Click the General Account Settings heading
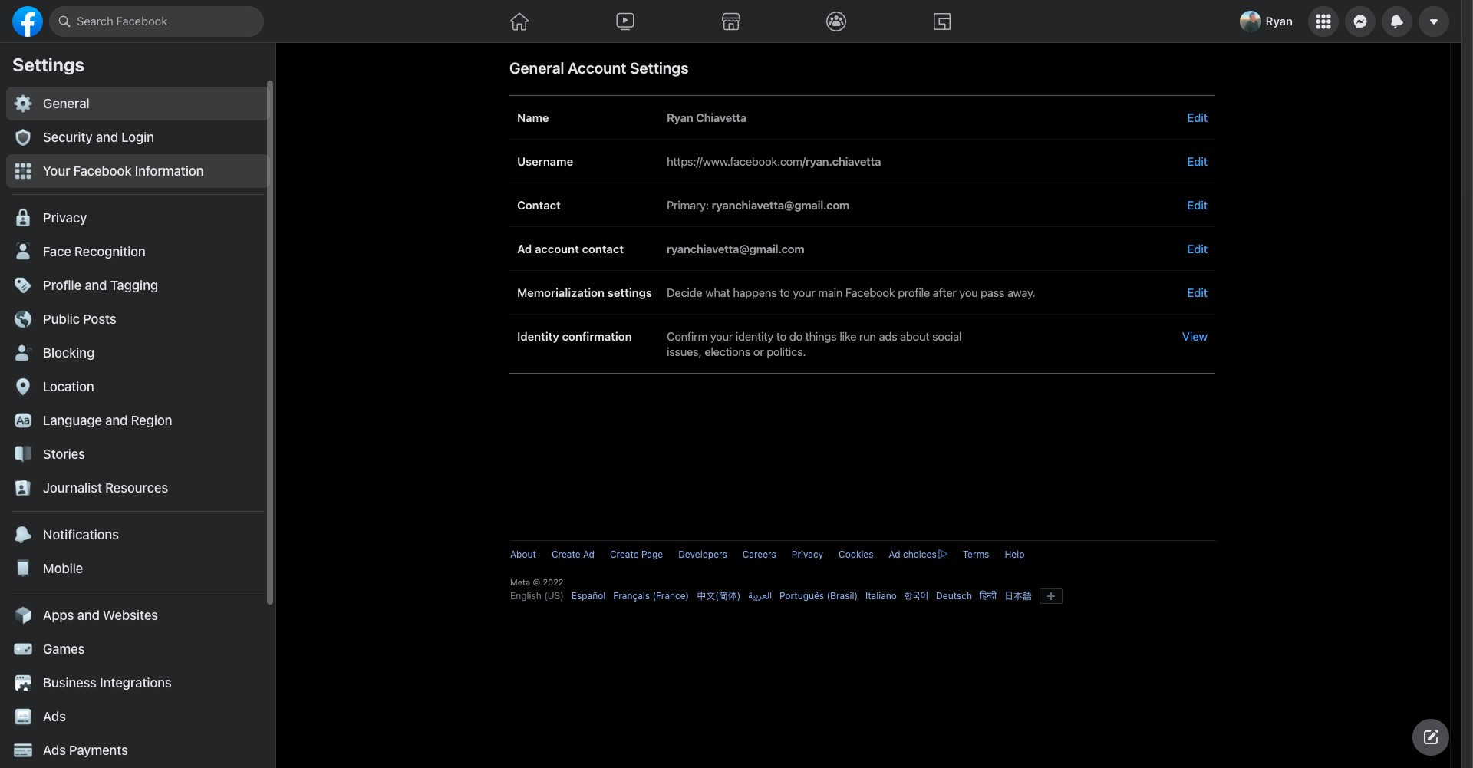1473x768 pixels. click(x=599, y=68)
